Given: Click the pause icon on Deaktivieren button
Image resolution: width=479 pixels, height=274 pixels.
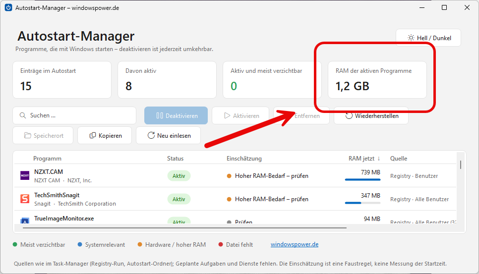Looking at the screenshot, I should (x=160, y=115).
